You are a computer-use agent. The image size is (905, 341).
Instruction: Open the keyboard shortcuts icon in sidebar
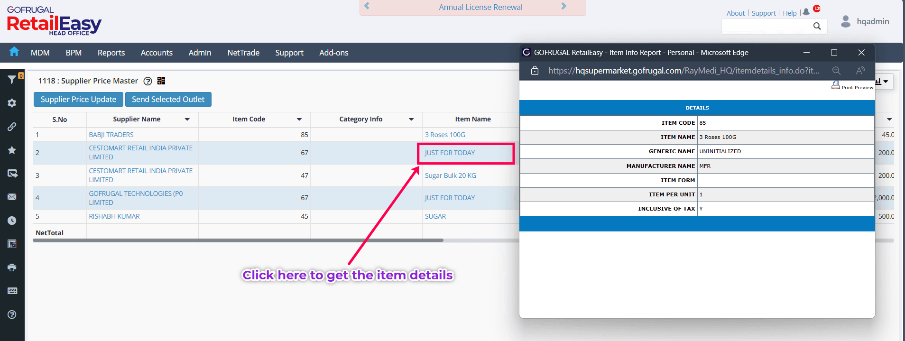[x=12, y=291]
